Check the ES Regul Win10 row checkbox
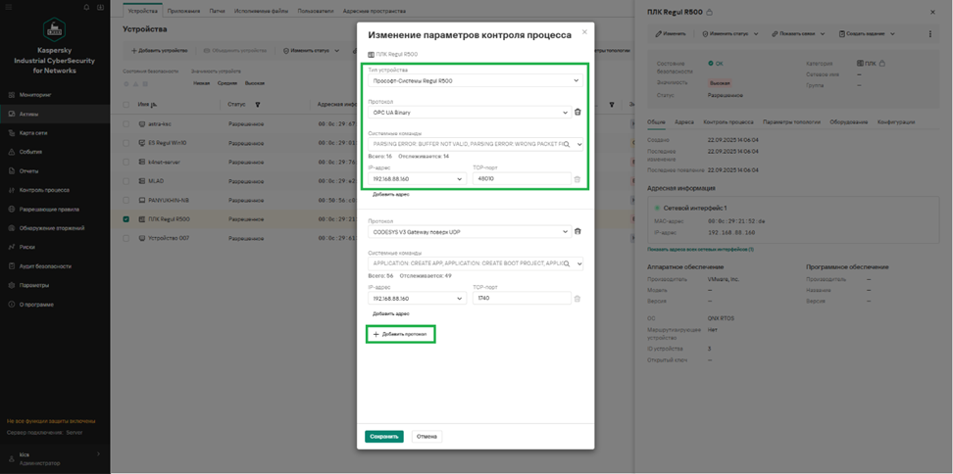 point(126,143)
